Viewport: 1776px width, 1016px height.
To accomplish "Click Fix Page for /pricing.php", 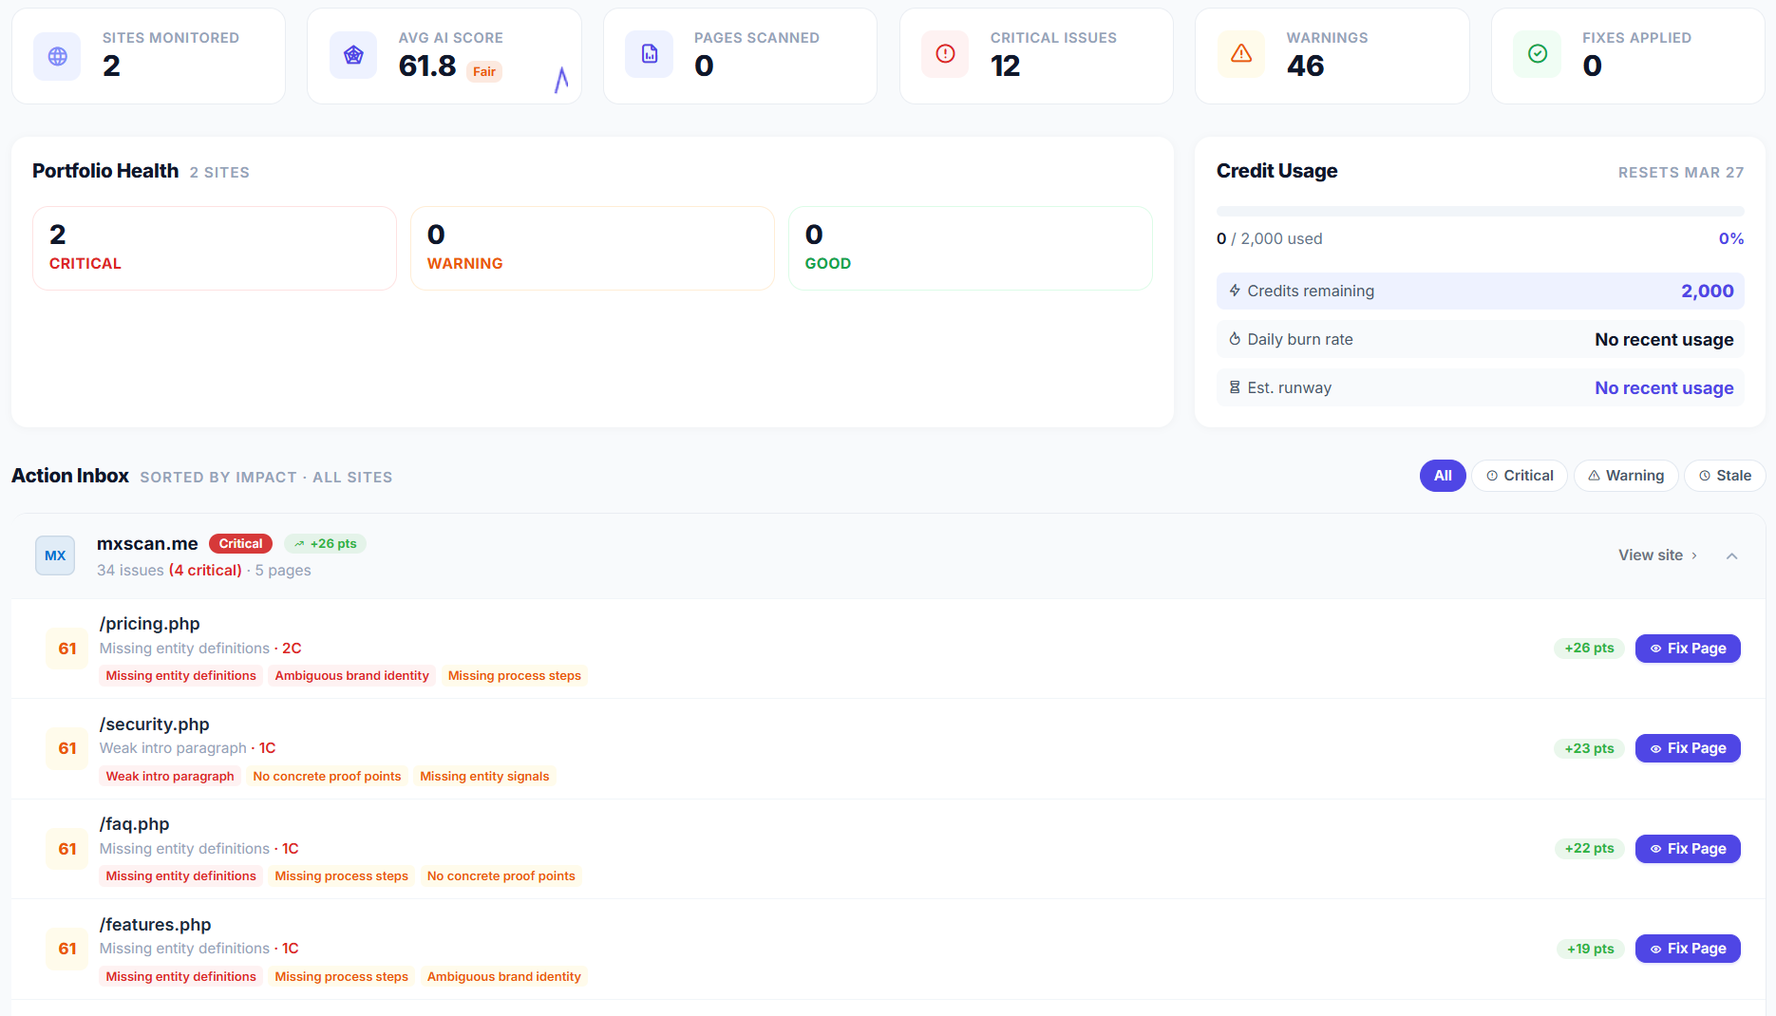I will pos(1688,648).
